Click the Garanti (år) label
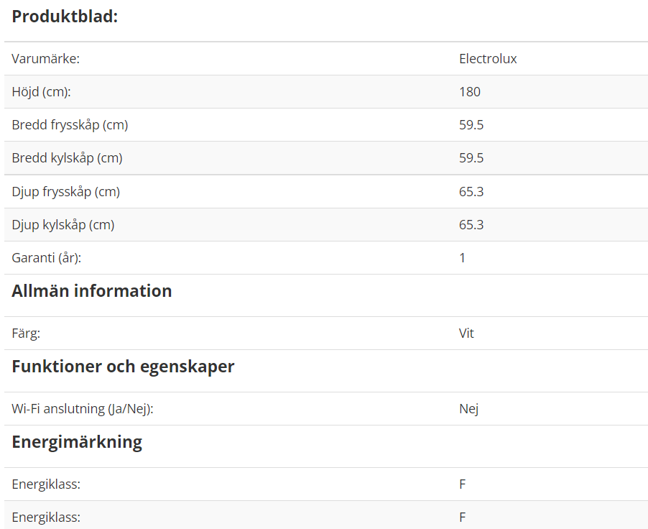 tap(46, 258)
